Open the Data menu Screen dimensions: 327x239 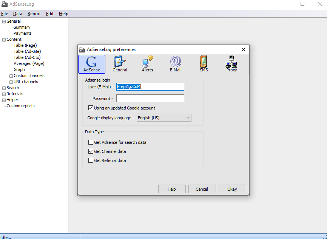[18, 14]
